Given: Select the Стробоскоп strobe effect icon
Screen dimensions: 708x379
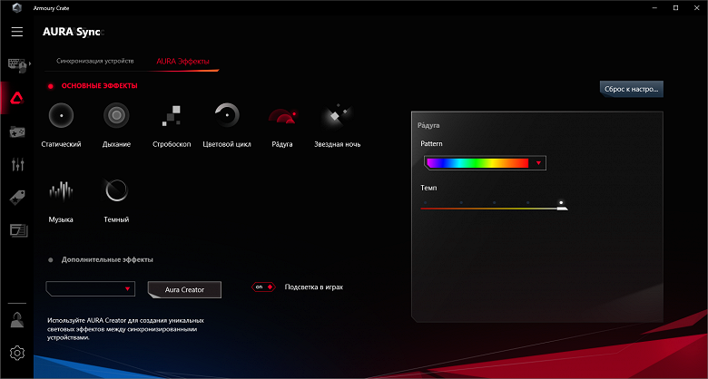Looking at the screenshot, I should coord(172,115).
